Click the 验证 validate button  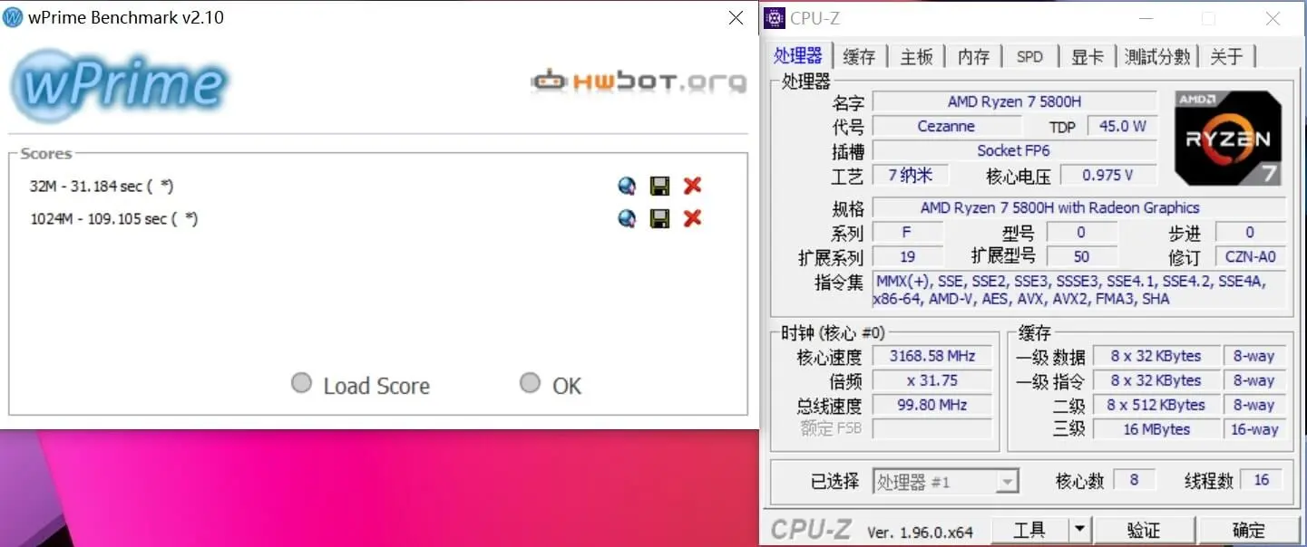pos(1144,529)
